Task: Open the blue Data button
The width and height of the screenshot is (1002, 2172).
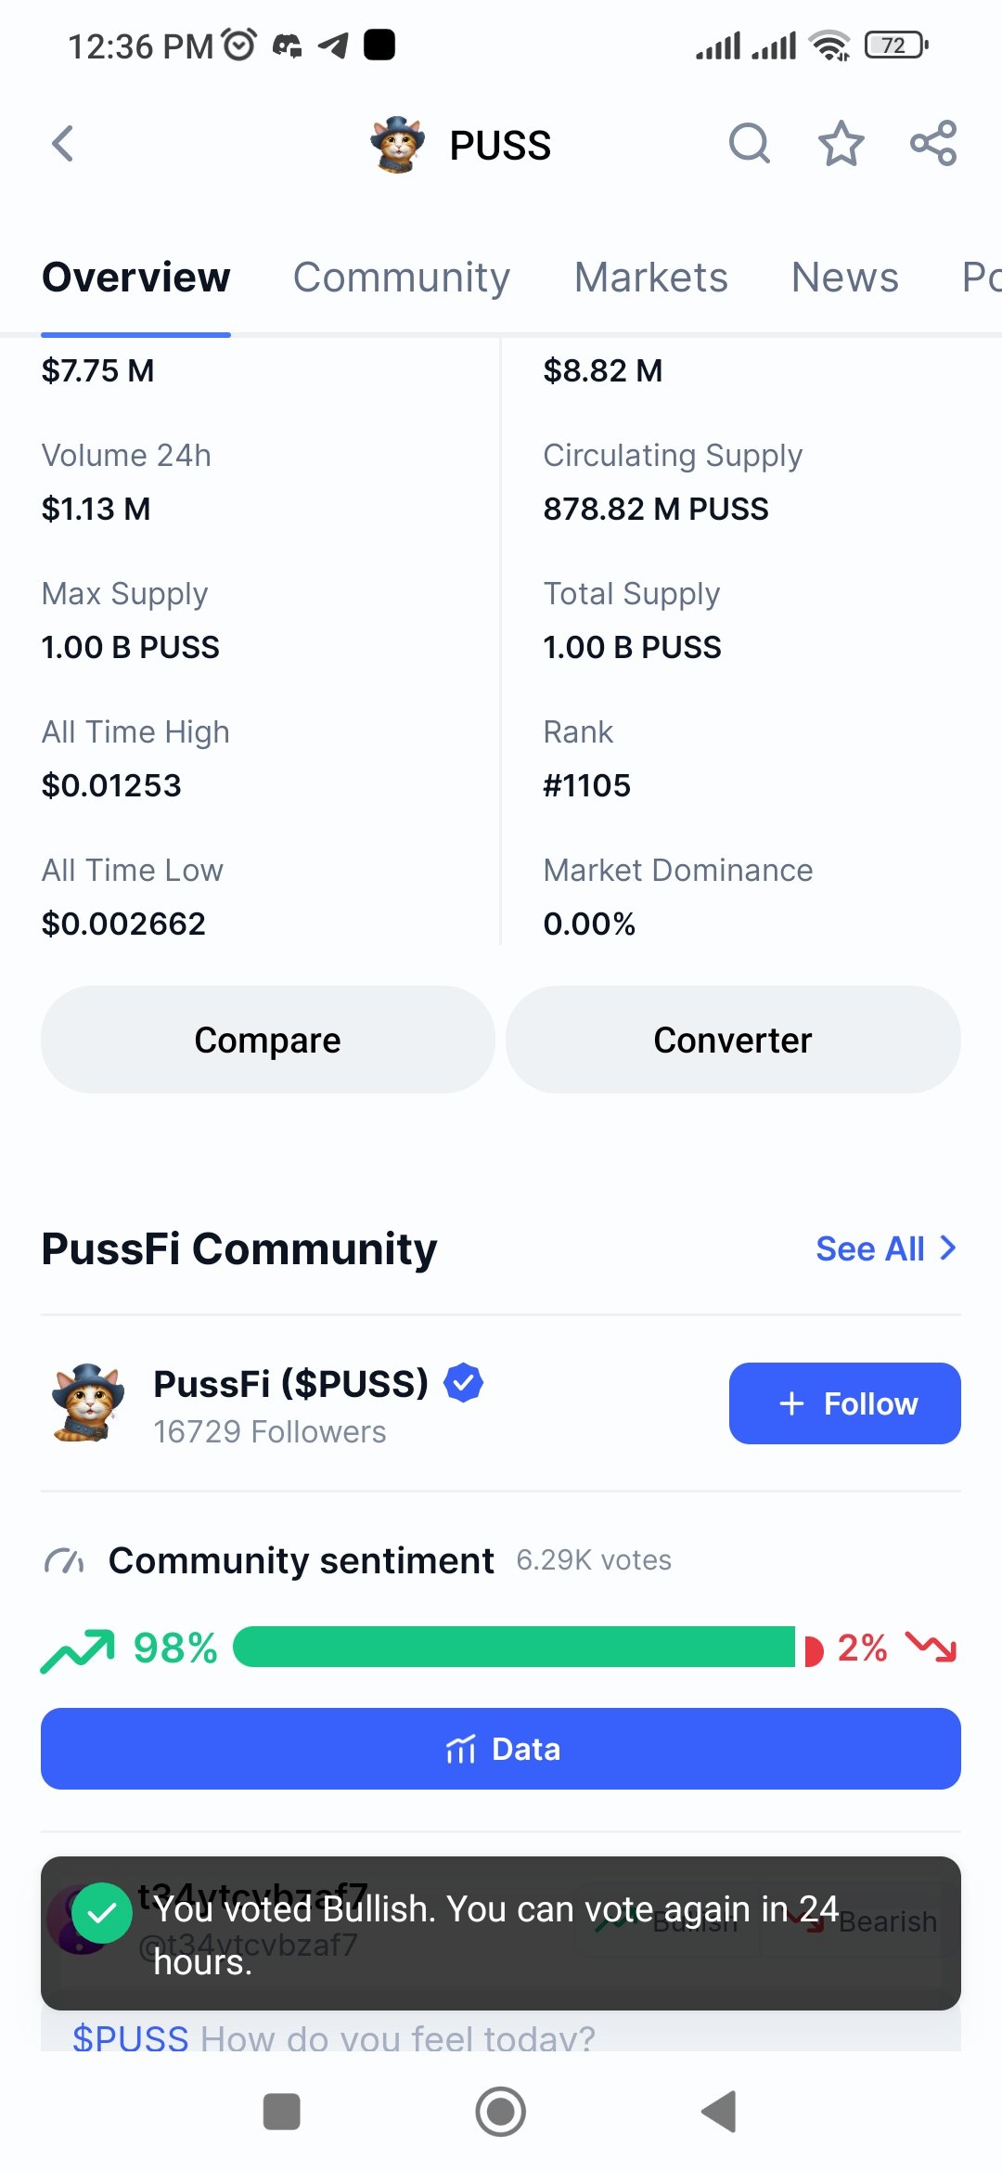Action: click(501, 1749)
